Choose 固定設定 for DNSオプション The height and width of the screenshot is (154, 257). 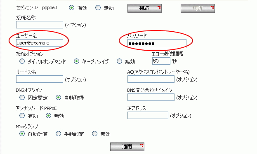click(x=22, y=98)
